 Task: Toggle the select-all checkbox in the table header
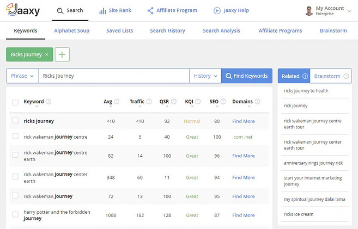coord(15,102)
